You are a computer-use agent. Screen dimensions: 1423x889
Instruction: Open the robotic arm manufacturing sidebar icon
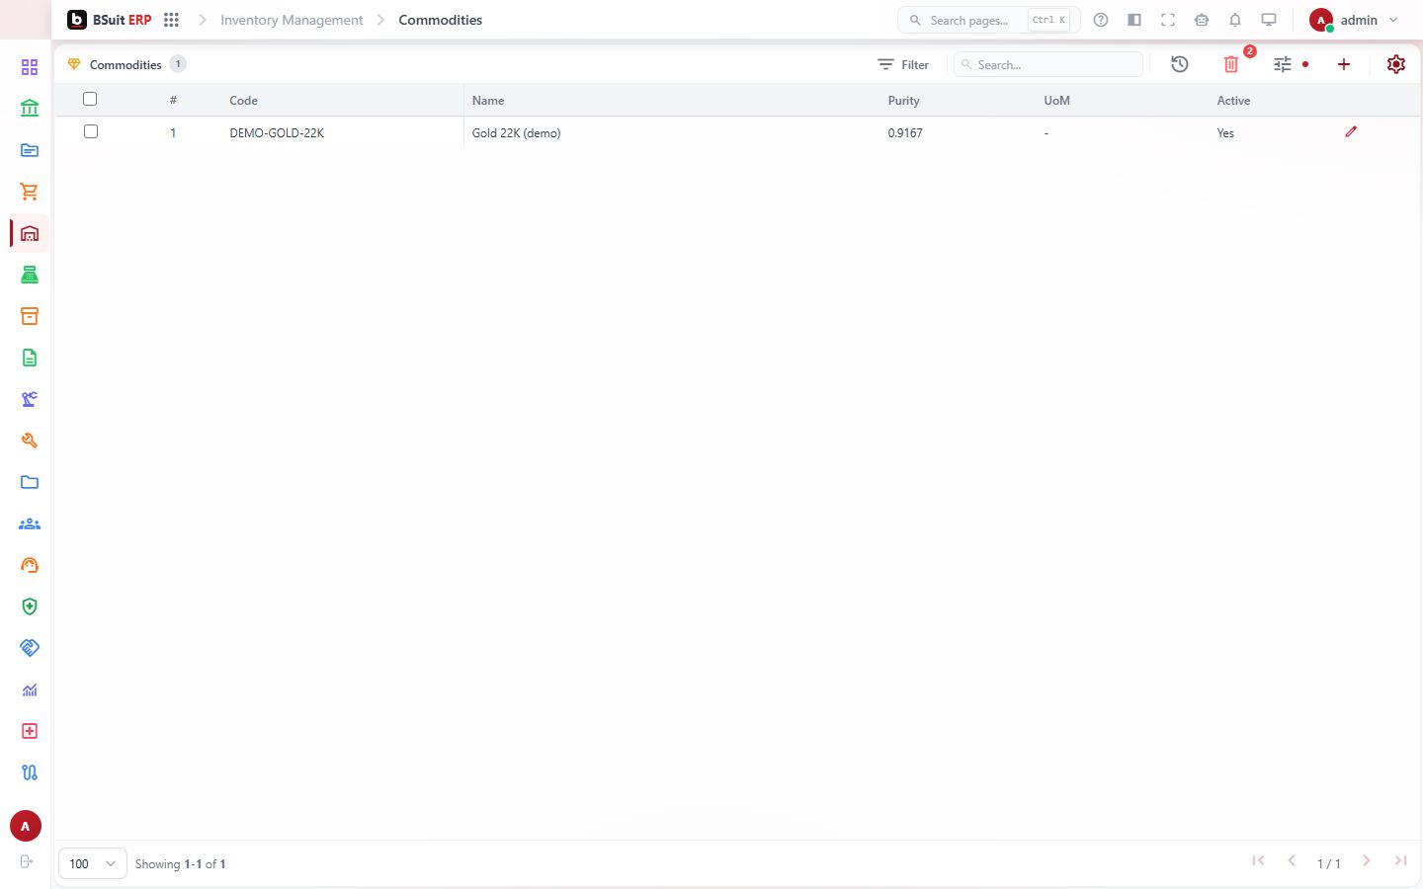coord(30,399)
